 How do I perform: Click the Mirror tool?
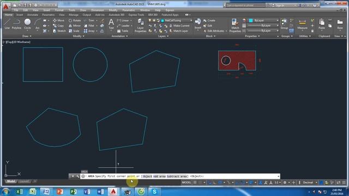(75, 26)
